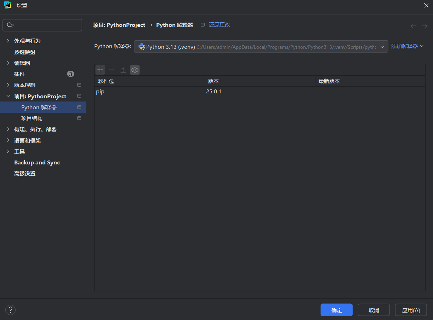The width and height of the screenshot is (433, 320).
Task: Click the 取消 button
Action: pyautogui.click(x=374, y=310)
